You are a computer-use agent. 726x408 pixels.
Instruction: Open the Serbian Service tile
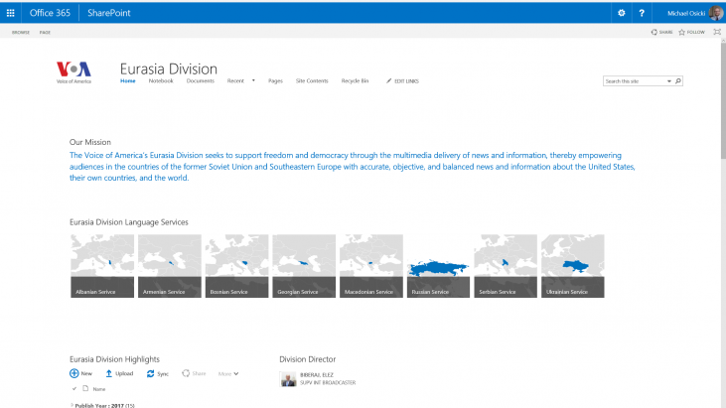click(506, 266)
